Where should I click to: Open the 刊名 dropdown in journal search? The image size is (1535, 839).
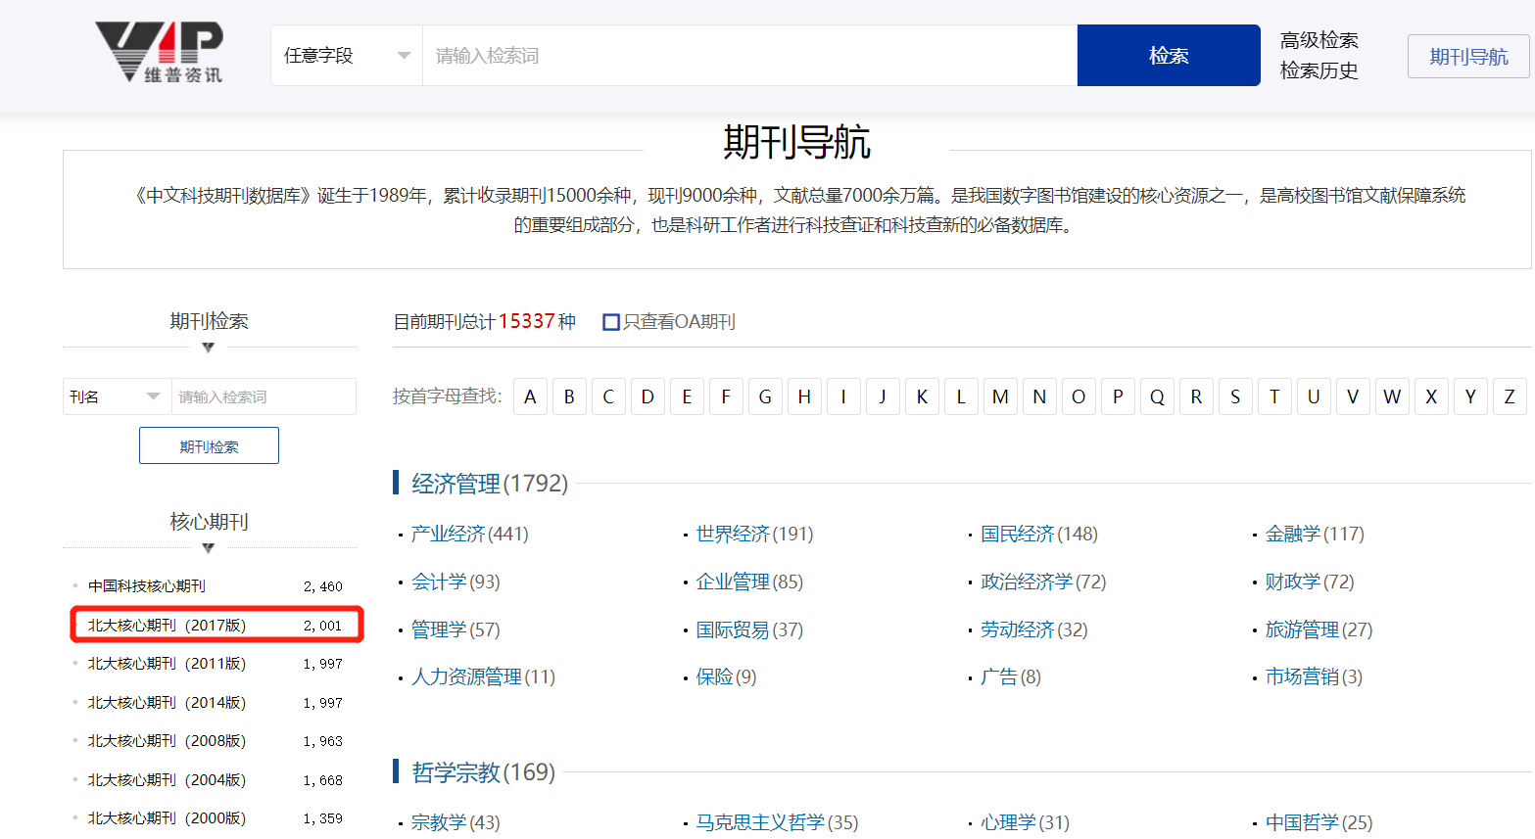[x=117, y=396]
